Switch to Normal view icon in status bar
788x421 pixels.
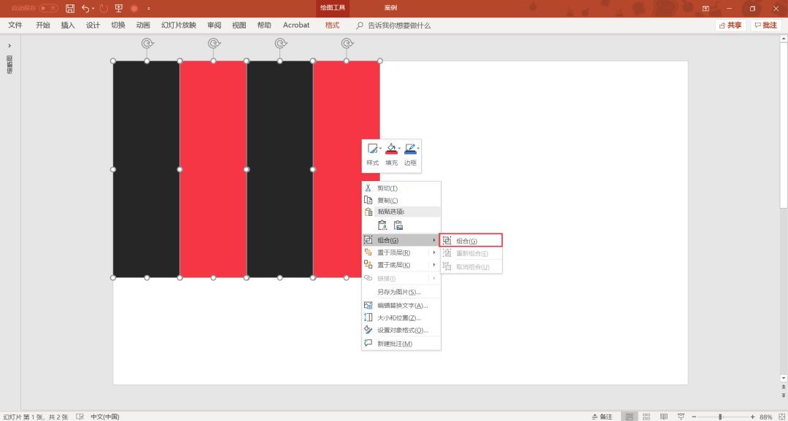tap(629, 417)
